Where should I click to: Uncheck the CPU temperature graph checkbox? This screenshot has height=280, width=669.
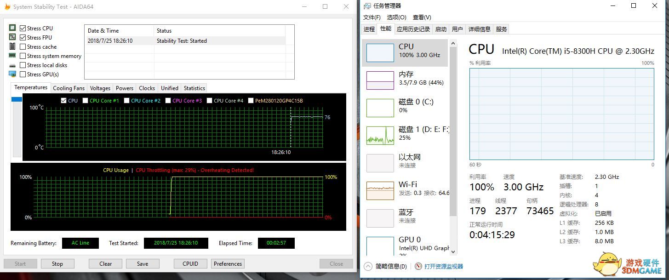click(x=63, y=100)
